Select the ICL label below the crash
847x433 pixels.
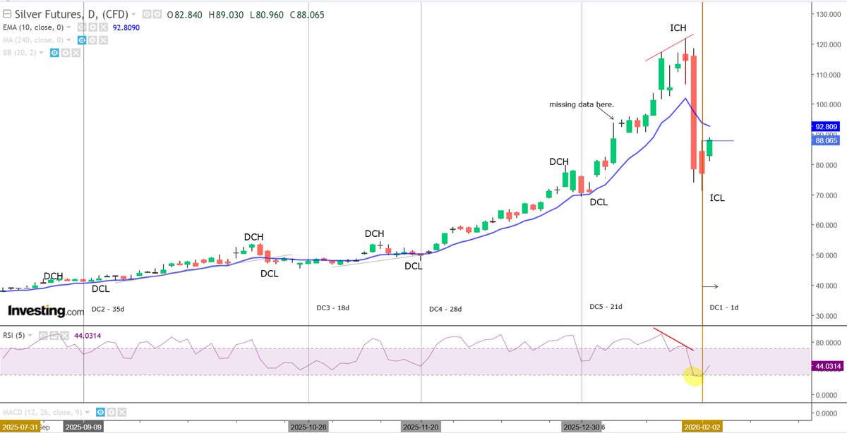(x=717, y=198)
